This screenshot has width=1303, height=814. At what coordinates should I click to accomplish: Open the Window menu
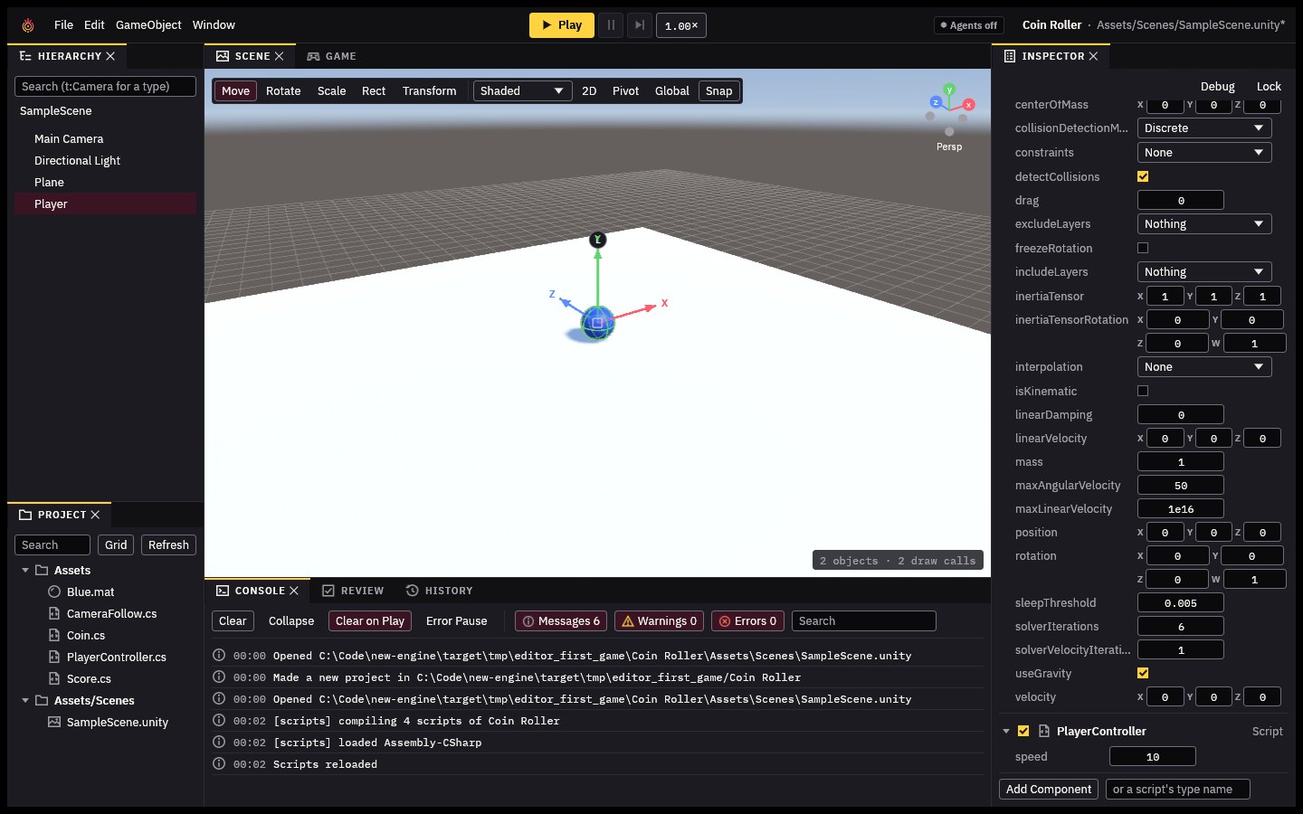point(214,25)
